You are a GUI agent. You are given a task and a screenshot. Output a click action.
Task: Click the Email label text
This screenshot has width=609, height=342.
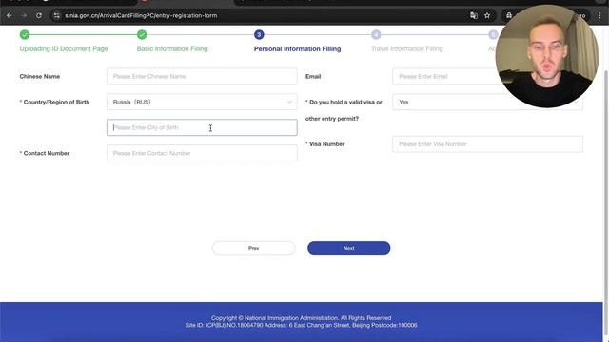pos(313,76)
